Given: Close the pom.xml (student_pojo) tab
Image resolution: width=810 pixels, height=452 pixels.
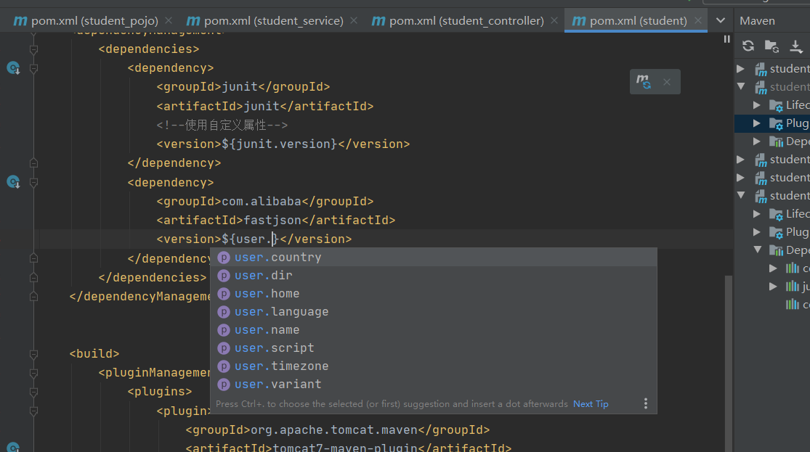Looking at the screenshot, I should [169, 20].
